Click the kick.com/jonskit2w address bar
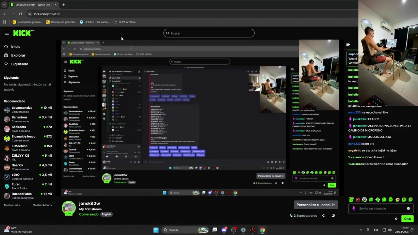The image size is (418, 235). click(x=47, y=14)
